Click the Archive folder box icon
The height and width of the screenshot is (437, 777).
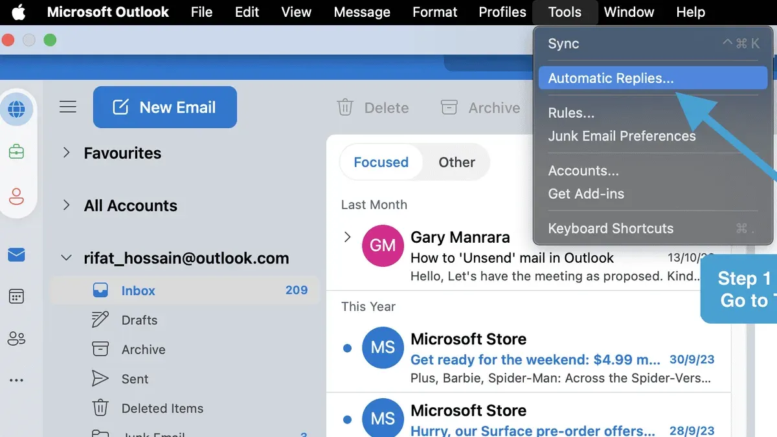click(x=100, y=349)
